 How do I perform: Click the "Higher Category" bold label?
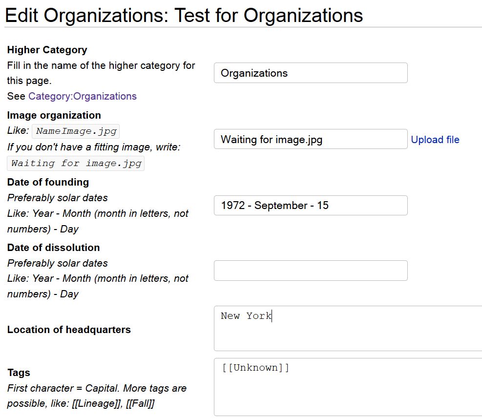click(x=47, y=50)
